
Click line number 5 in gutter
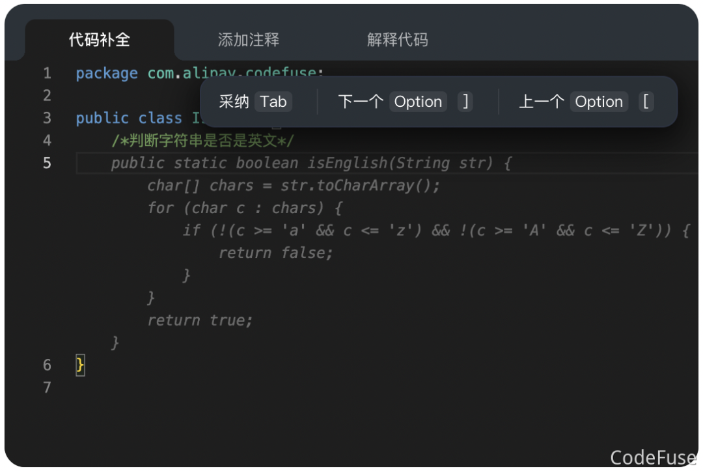(47, 162)
